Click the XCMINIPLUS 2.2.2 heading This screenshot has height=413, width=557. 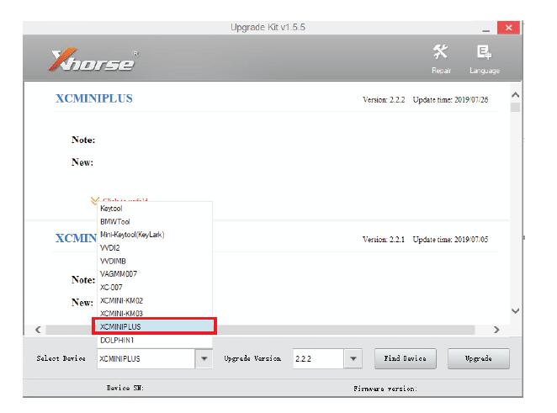pos(94,98)
